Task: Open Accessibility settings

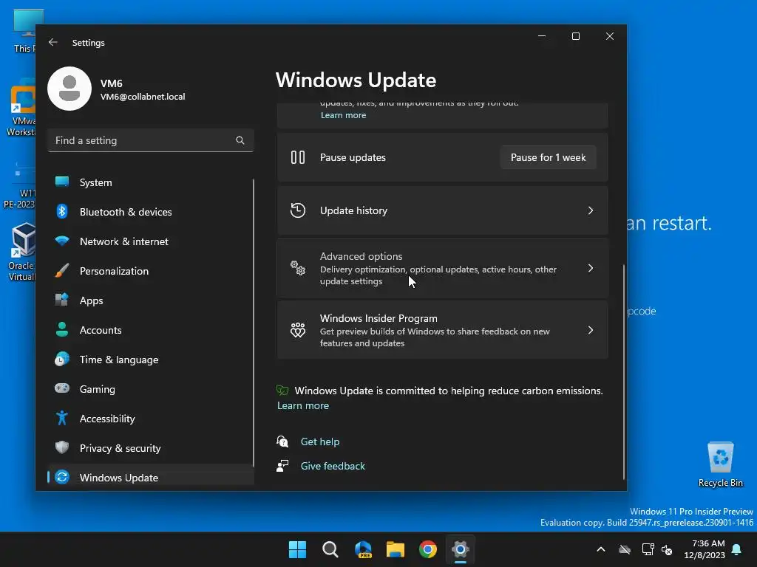Action: coord(150,419)
